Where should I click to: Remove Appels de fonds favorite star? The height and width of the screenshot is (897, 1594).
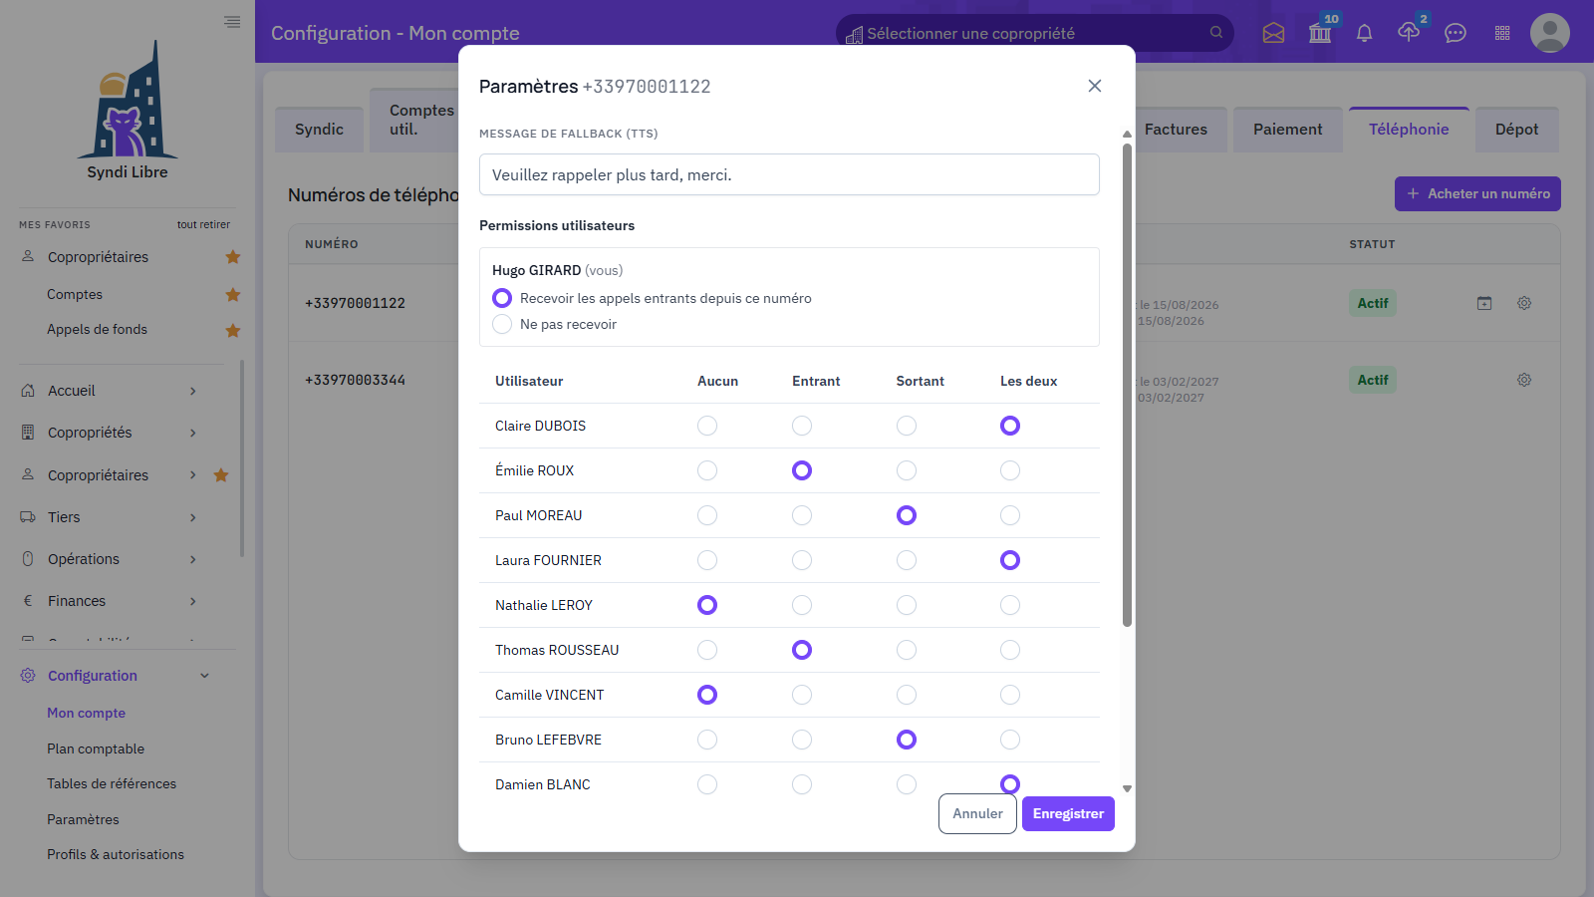coord(233,331)
